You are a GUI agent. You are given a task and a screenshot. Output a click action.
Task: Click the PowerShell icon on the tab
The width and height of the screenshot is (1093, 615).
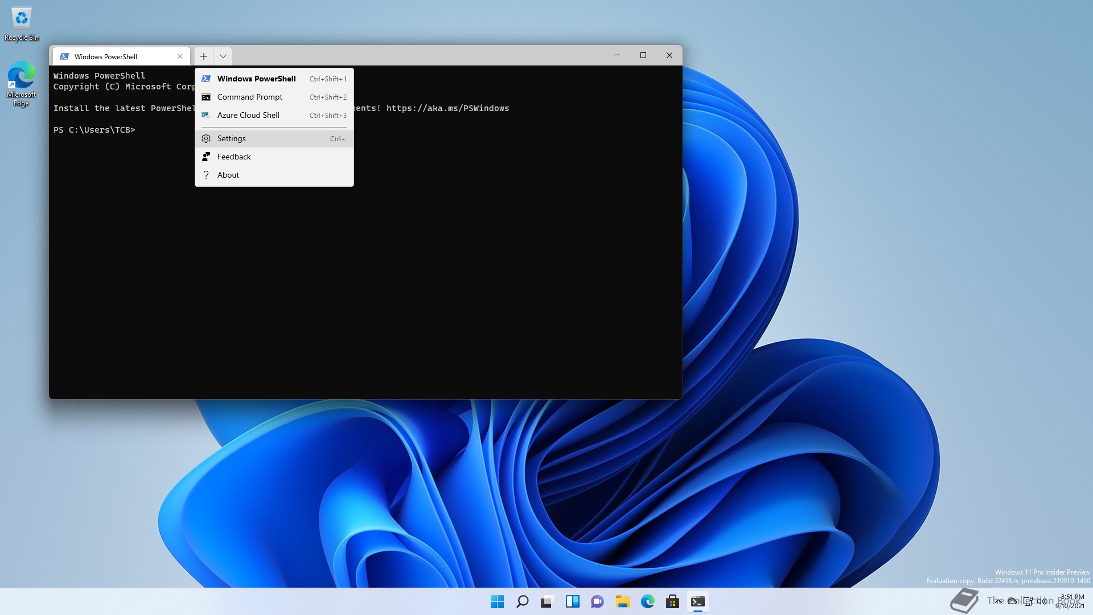64,56
